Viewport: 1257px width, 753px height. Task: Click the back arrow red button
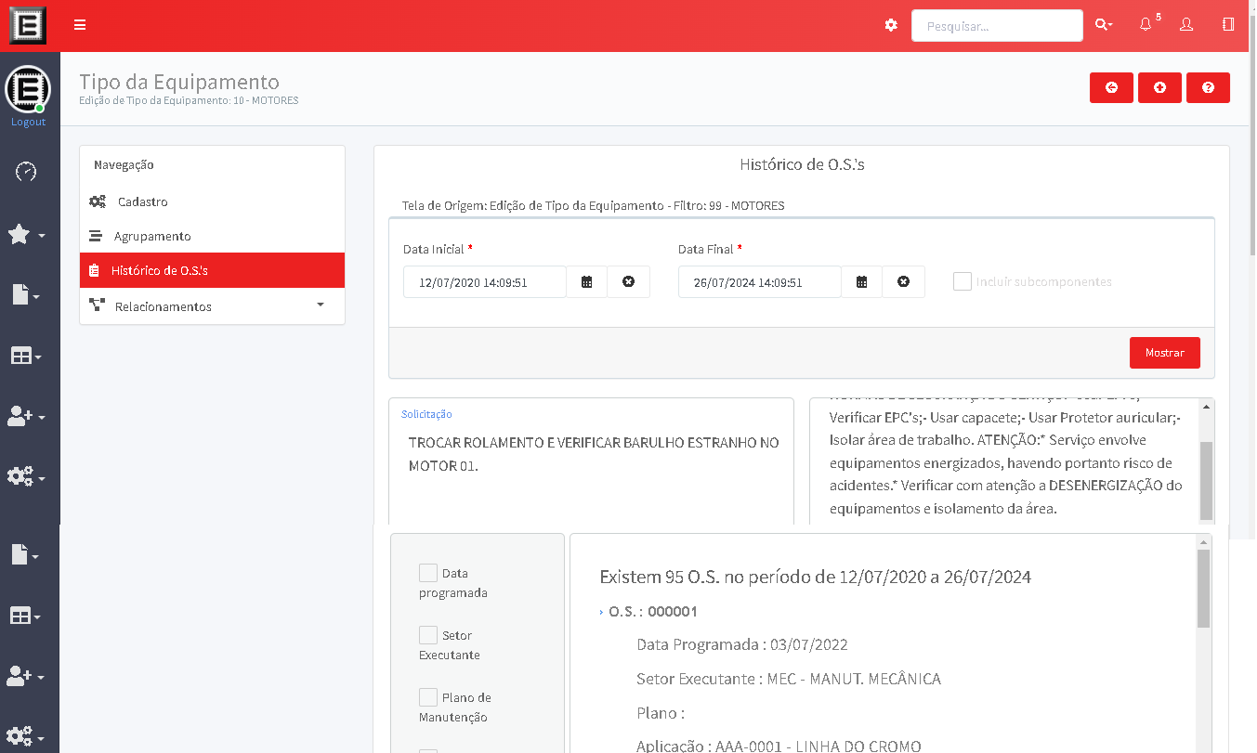click(1111, 87)
